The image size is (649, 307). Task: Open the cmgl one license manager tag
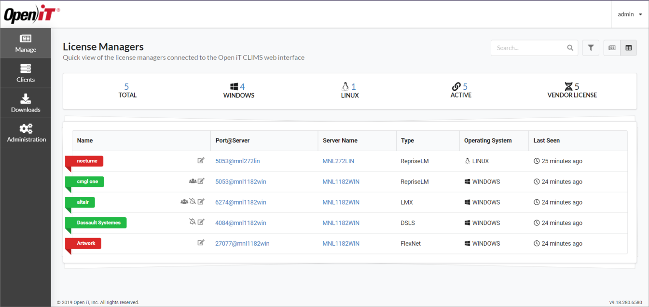84,181
